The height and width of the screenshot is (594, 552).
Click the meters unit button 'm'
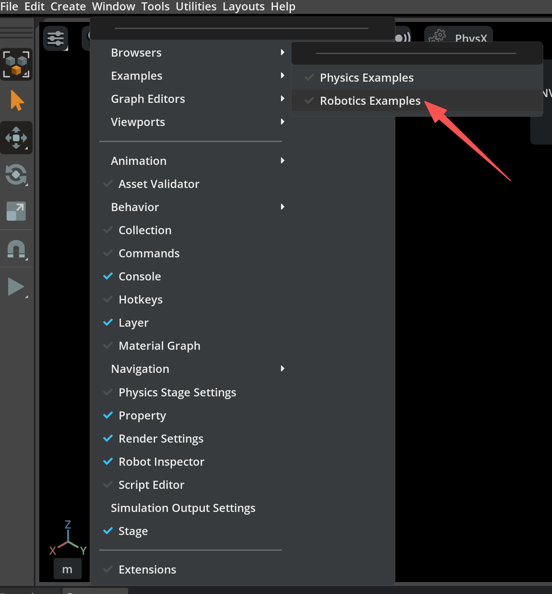[x=67, y=569]
